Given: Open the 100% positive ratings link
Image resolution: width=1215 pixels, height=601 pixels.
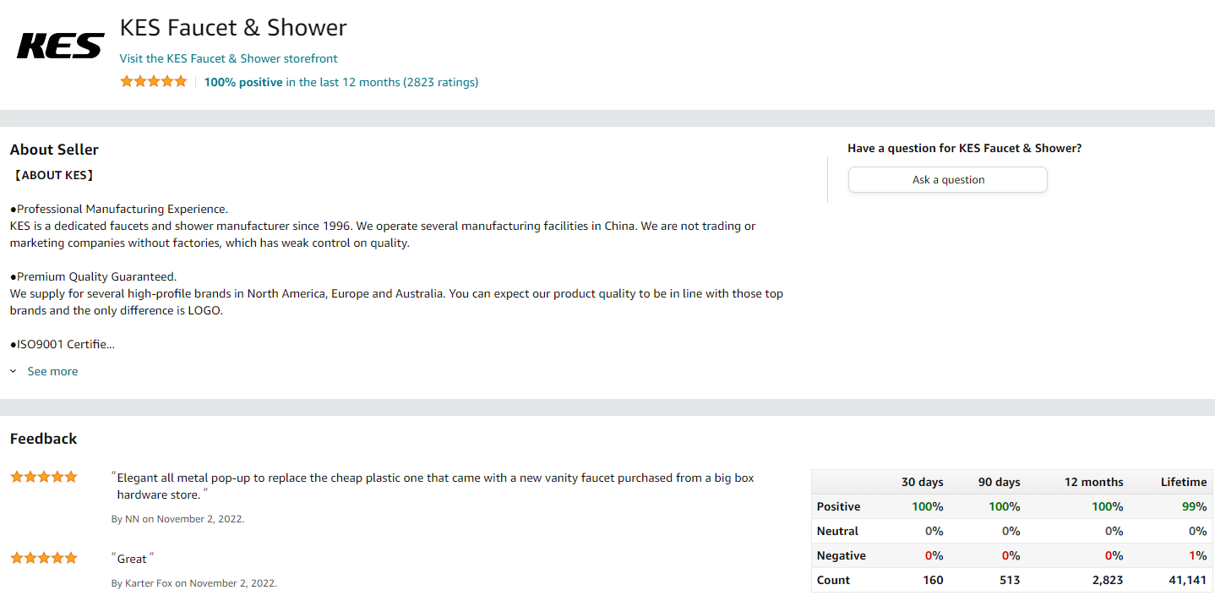Looking at the screenshot, I should (341, 82).
